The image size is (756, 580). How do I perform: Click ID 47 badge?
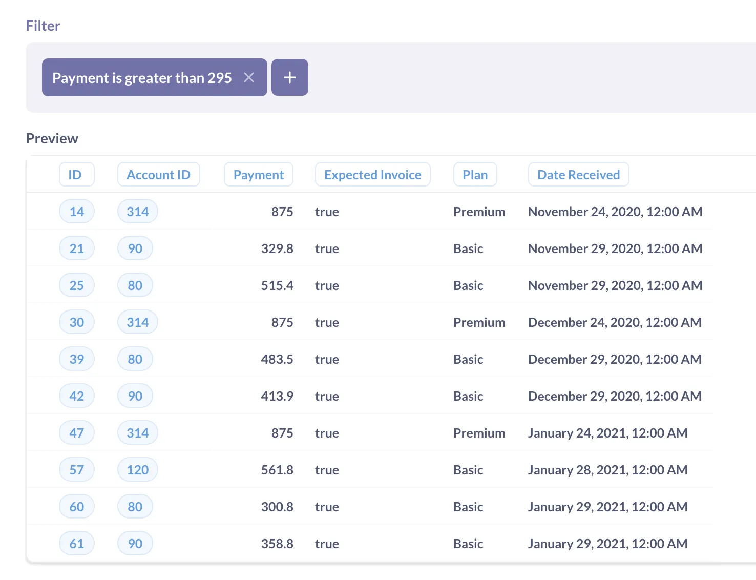77,433
